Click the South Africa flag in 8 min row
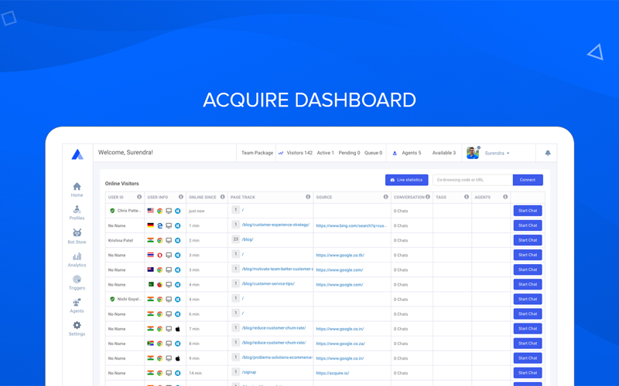The image size is (619, 386). [150, 344]
